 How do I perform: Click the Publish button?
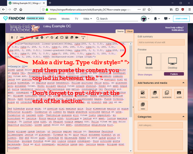tap(174, 74)
